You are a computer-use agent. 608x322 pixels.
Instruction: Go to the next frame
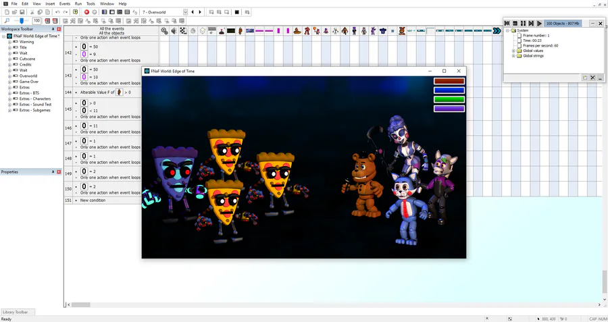pos(200,12)
